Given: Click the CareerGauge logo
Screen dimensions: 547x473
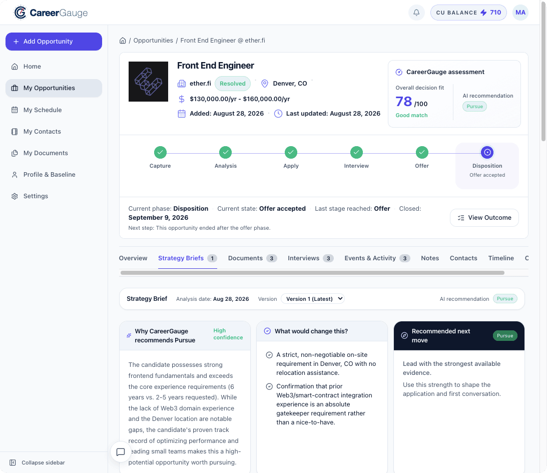Looking at the screenshot, I should pyautogui.click(x=51, y=13).
